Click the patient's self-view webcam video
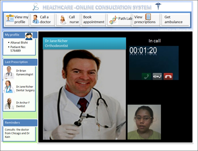The image size is (198, 151). click(144, 122)
